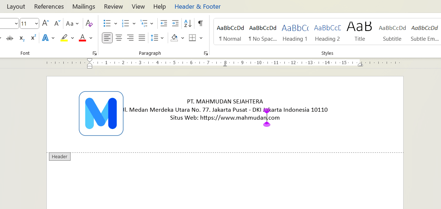Image resolution: width=441 pixels, height=209 pixels.
Task: Center align the paragraph text
Action: (119, 38)
